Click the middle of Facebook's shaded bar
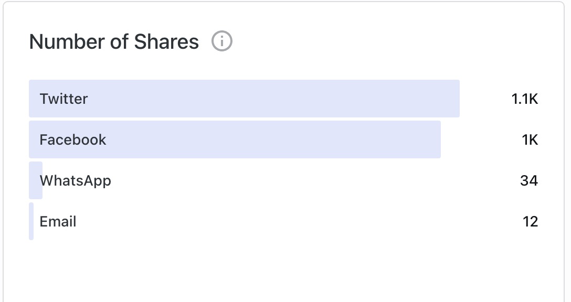 (235, 139)
